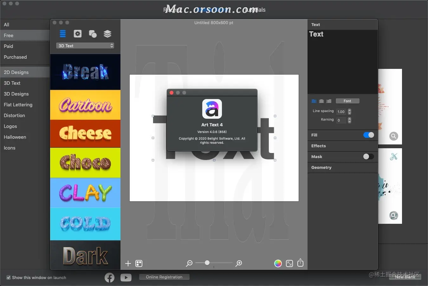
Task: Click the zoom in magnifier icon
Action: (239, 263)
